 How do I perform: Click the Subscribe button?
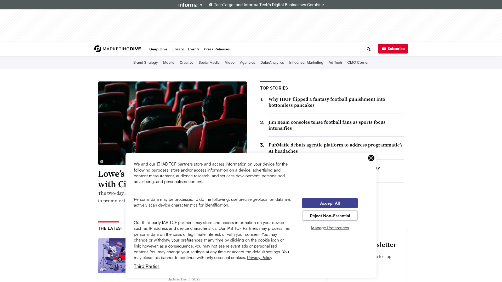[x=393, y=49]
